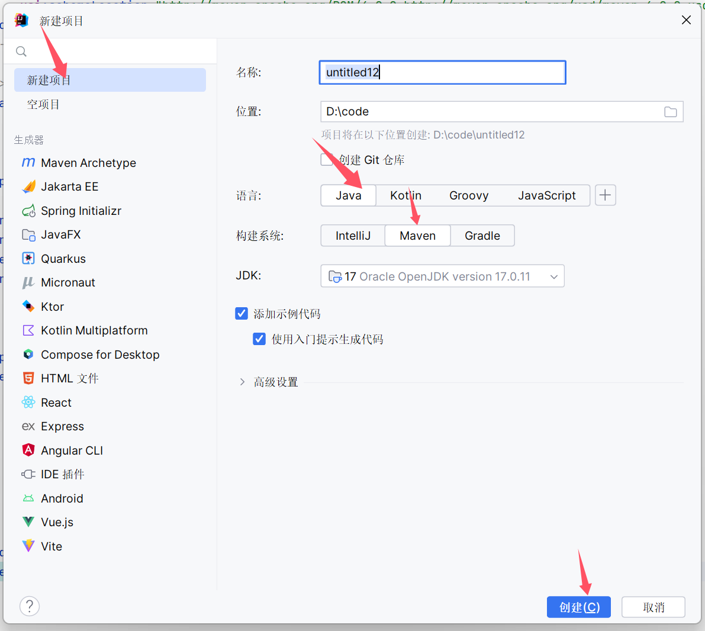Viewport: 705px width, 631px height.
Task: Click the Express icon
Action: pyautogui.click(x=28, y=426)
